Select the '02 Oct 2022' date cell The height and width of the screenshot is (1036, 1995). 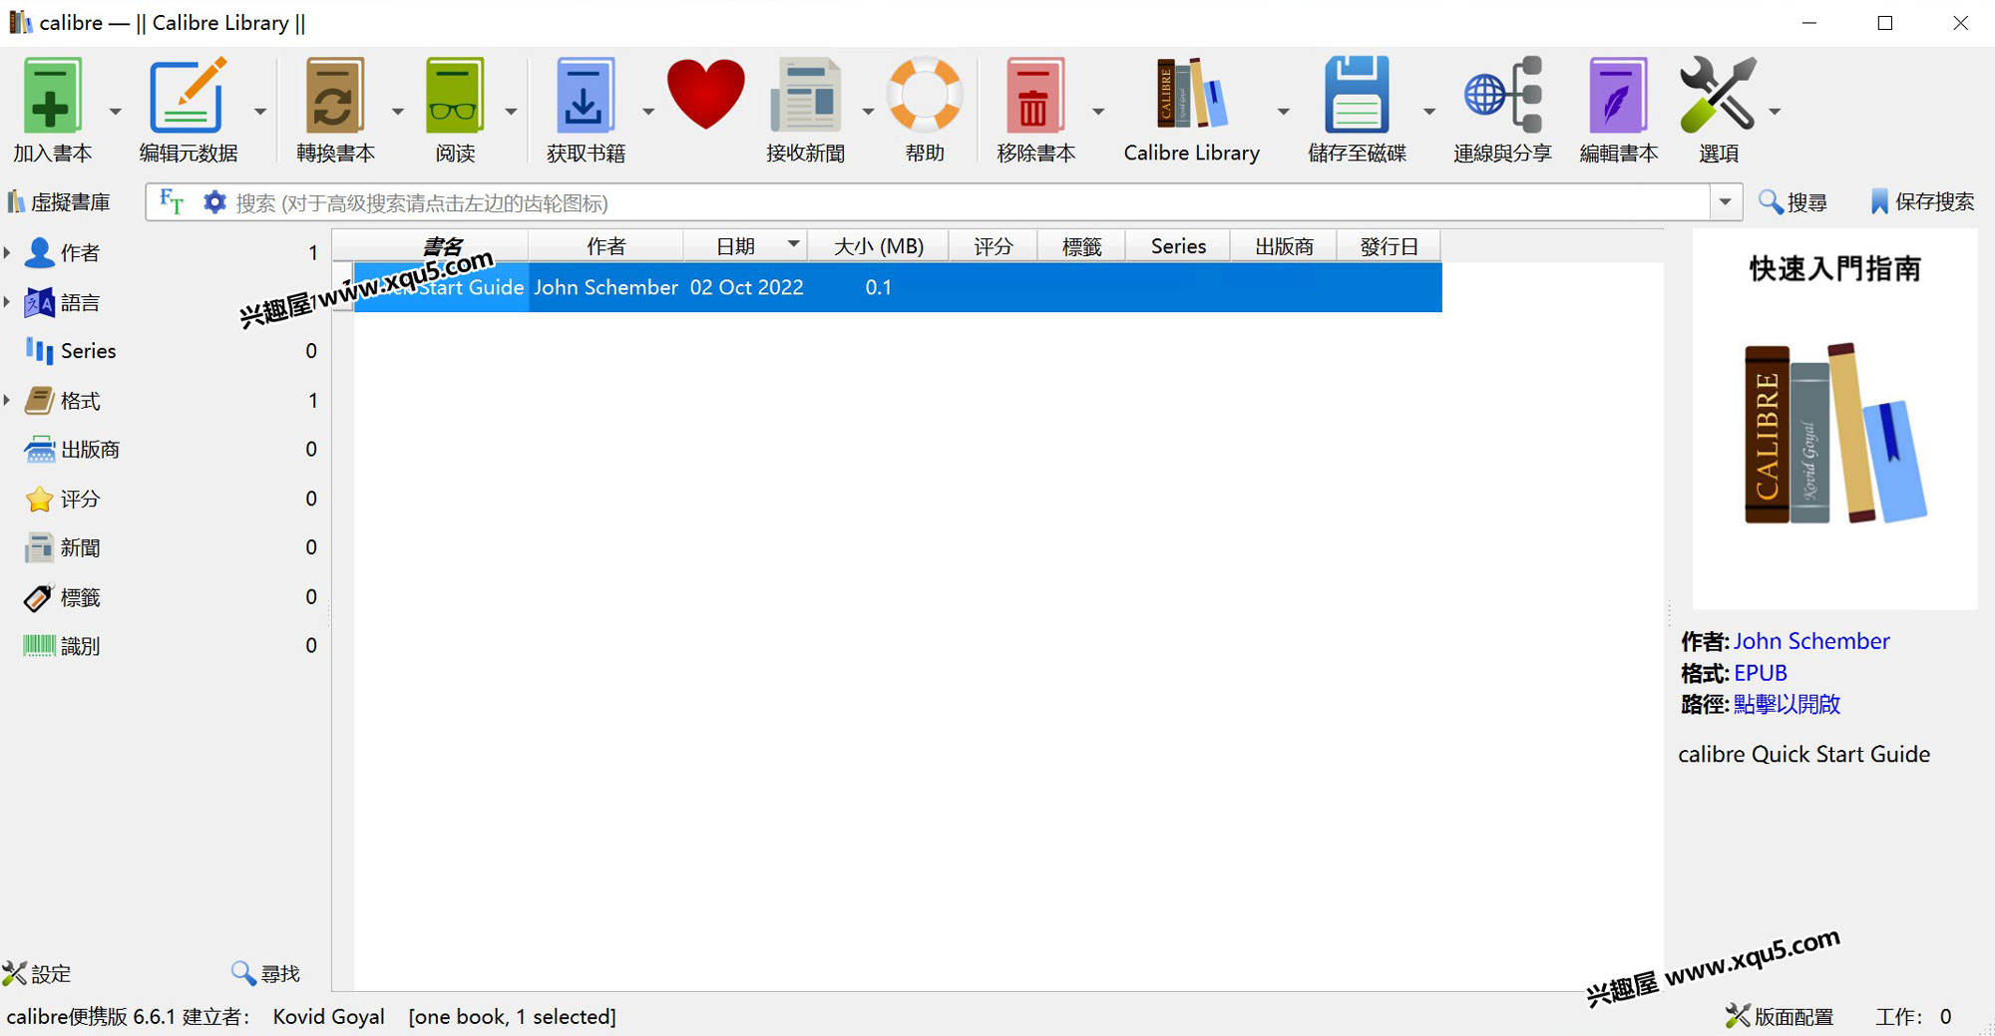pos(746,287)
